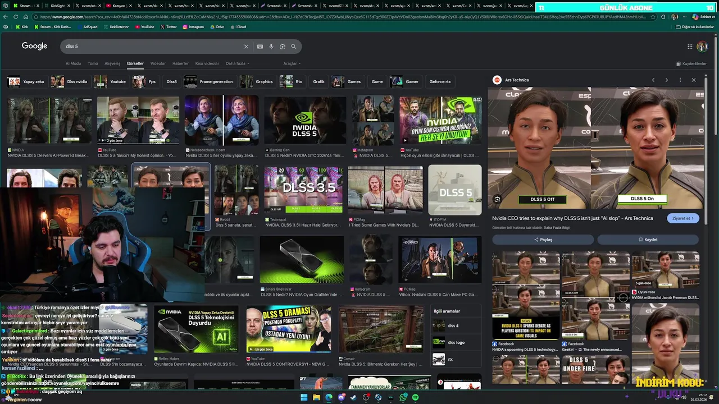Switch to Videolar results tab

[x=158, y=63]
